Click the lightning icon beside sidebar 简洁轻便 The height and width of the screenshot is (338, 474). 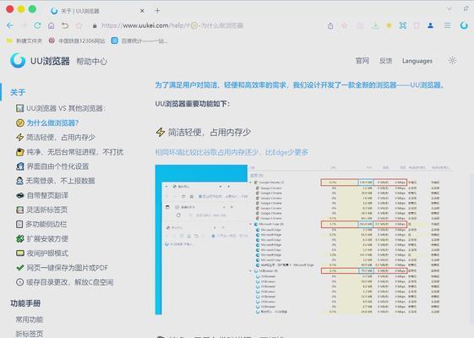[20, 137]
